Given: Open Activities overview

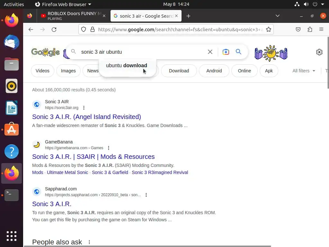Looking at the screenshot, I should [x=14, y=4].
